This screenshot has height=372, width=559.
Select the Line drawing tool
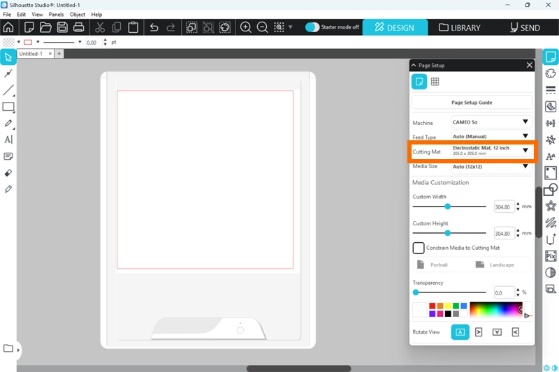click(8, 91)
